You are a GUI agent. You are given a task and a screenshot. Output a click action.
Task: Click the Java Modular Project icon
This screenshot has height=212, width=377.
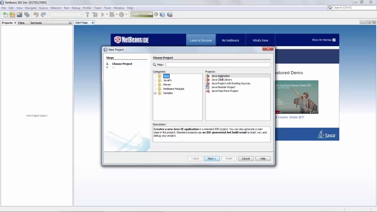[x=208, y=87]
